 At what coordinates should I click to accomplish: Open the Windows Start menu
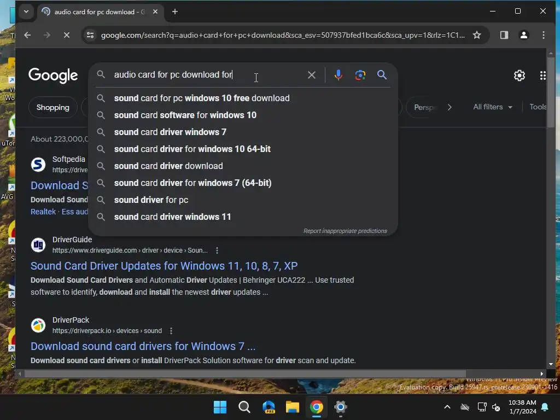click(220, 407)
